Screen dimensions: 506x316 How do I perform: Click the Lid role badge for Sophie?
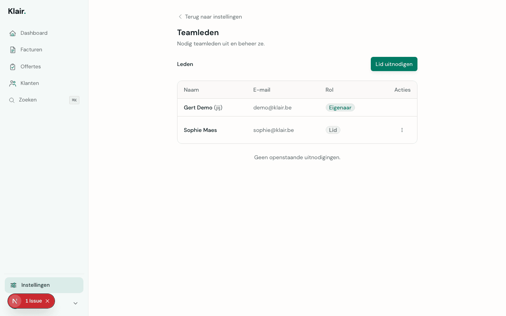click(x=333, y=130)
